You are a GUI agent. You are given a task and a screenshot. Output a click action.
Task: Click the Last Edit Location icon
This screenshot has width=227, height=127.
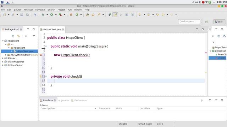(x=157, y=15)
